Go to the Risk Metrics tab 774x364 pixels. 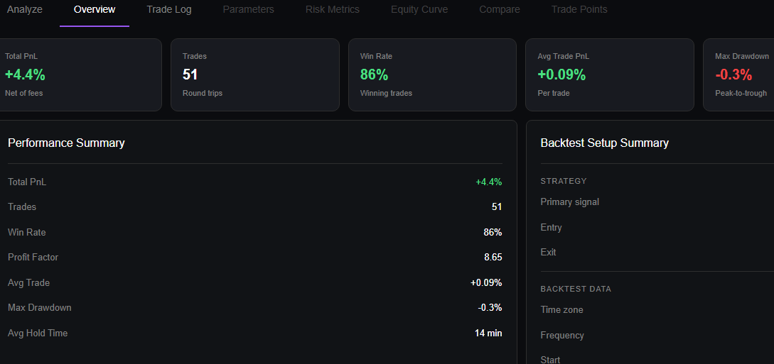332,9
